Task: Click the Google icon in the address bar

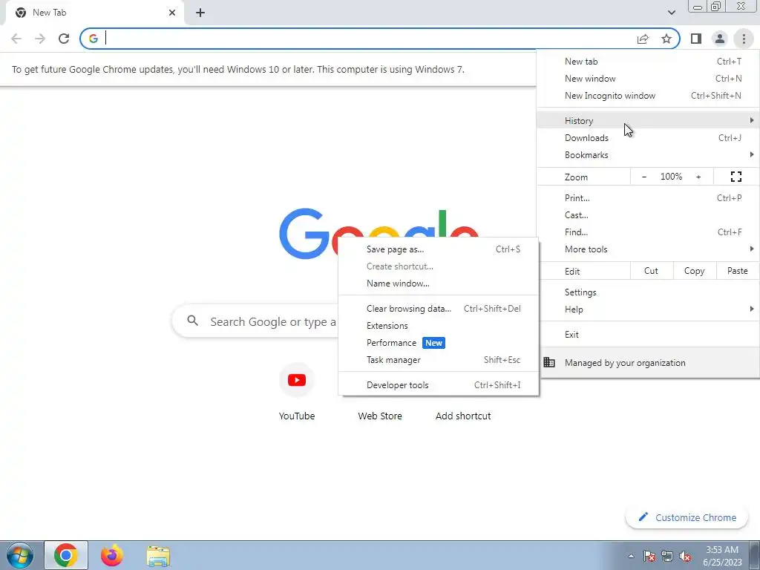Action: 93,39
